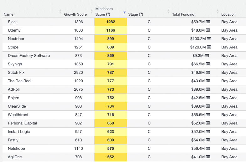This screenshot has width=246, height=162.
Task: Open funding details icon for Slack
Action: click(208, 22)
